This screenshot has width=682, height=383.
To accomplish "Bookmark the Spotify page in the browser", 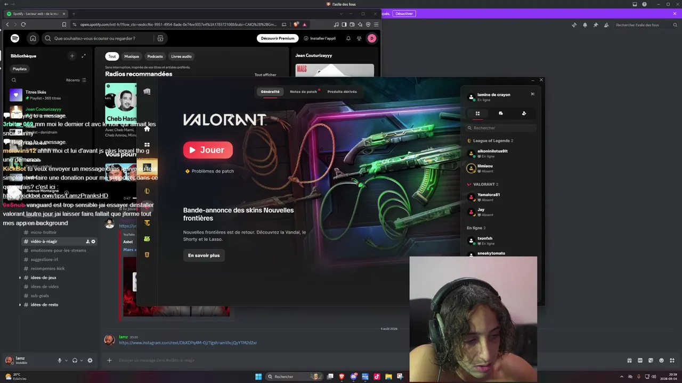I will pyautogui.click(x=64, y=24).
